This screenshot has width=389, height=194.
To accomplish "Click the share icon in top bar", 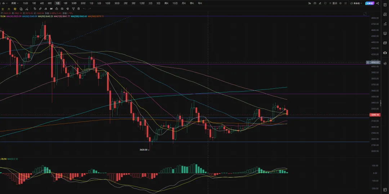I will coord(378,3).
